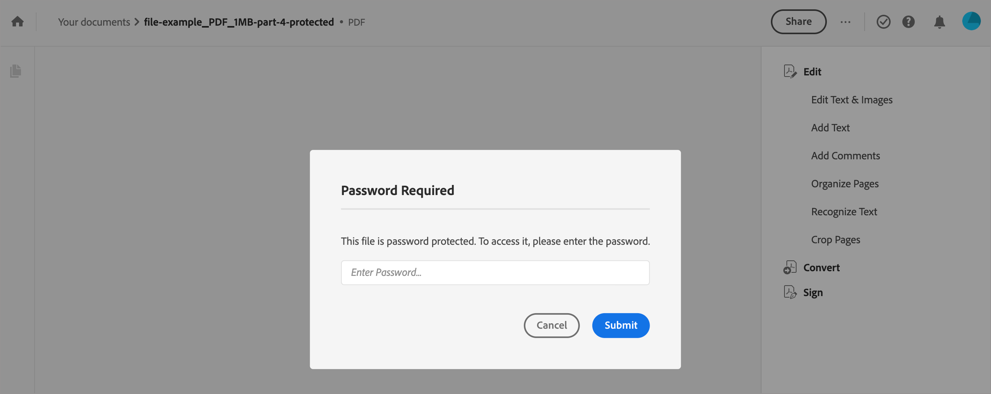The image size is (991, 394).
Task: Click the Home icon
Action: click(18, 22)
